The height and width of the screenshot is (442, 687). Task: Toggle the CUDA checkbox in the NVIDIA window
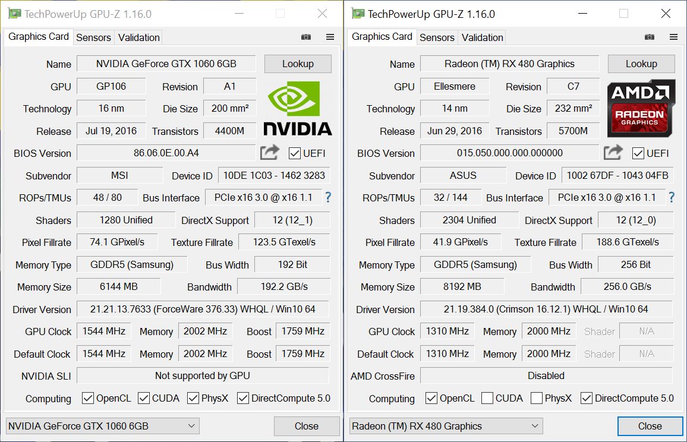click(x=143, y=398)
